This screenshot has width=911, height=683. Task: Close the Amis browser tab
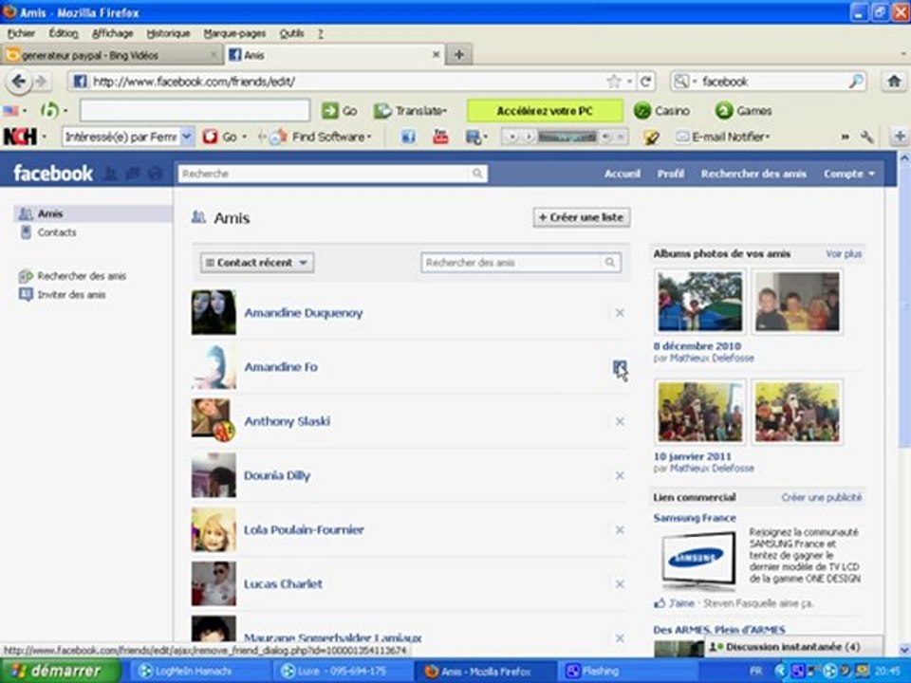(436, 55)
